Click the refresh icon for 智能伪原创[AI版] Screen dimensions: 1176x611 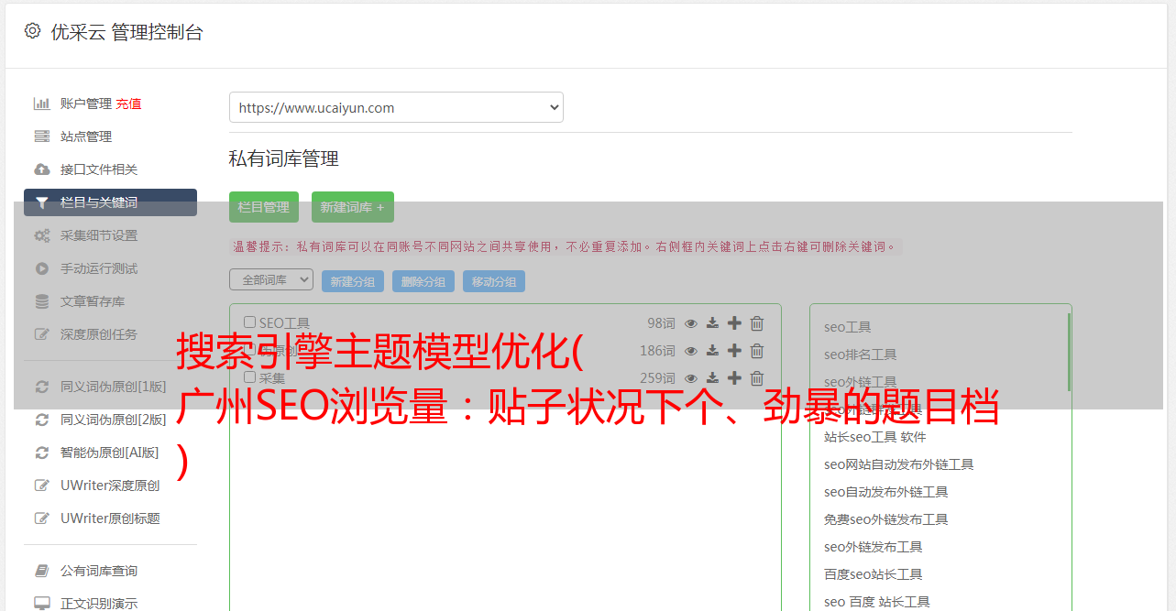coord(41,453)
